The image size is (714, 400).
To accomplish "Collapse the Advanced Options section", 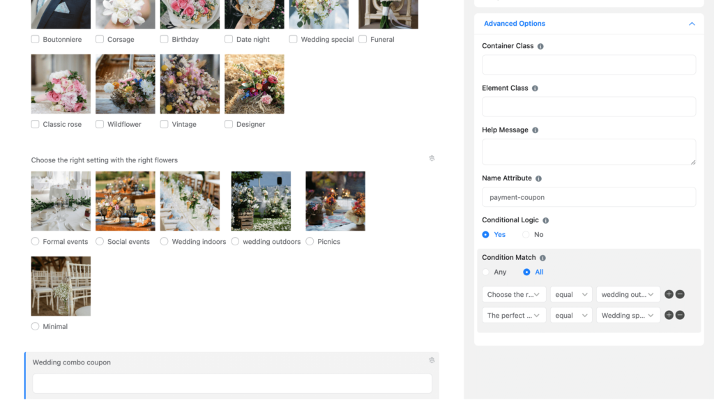I will pyautogui.click(x=692, y=24).
